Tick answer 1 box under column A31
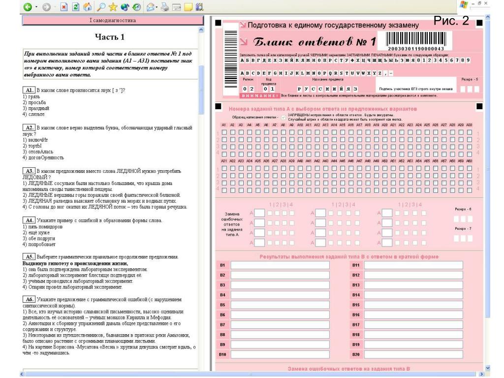504x378 pixels. click(224, 168)
